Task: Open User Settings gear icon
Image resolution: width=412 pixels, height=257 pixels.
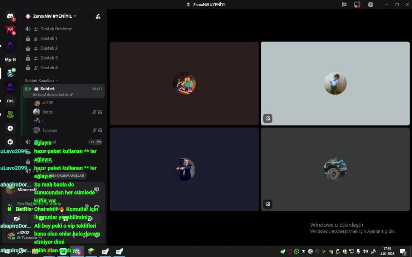Action: [x=97, y=235]
